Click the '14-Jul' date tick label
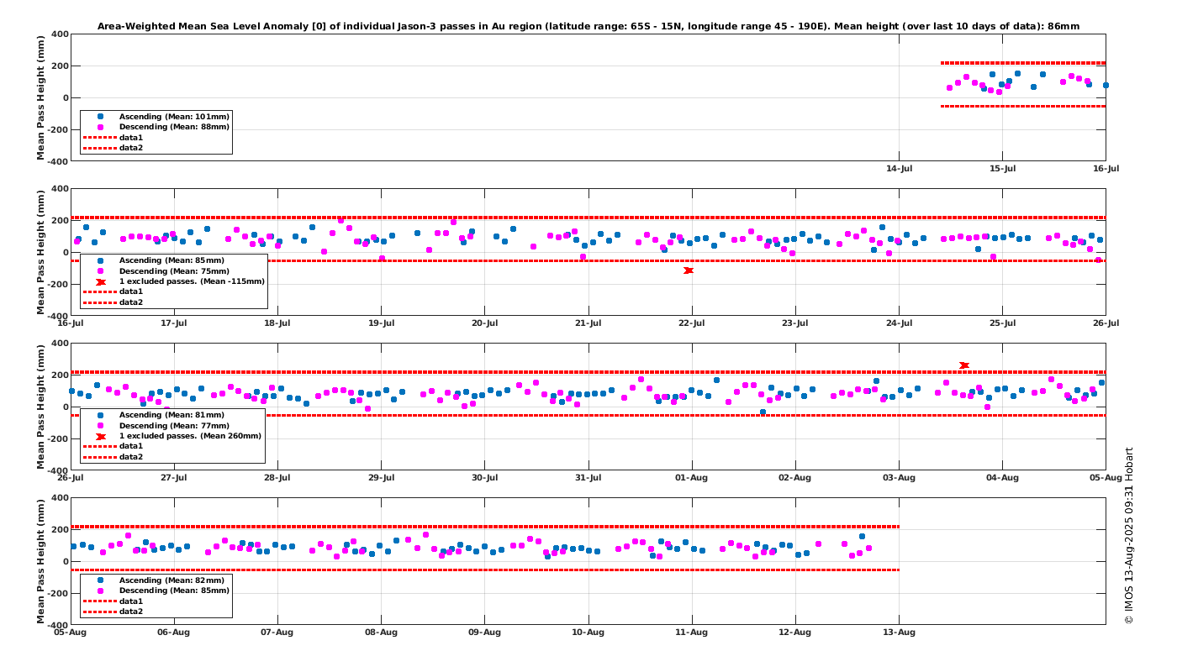1177x672 pixels. (899, 169)
